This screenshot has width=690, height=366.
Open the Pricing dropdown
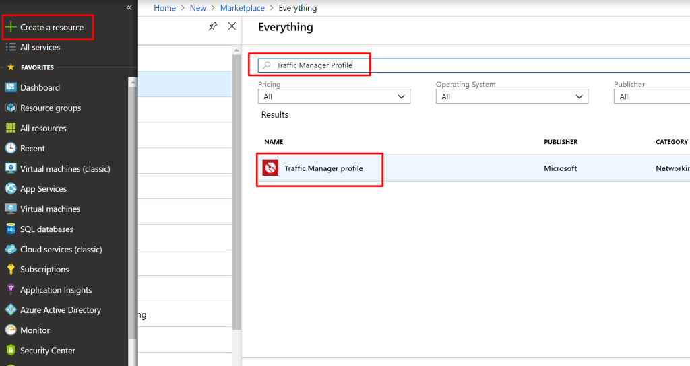[334, 96]
